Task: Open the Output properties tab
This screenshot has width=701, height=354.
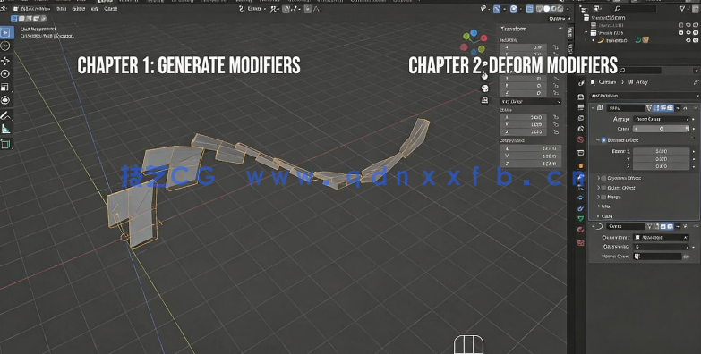Action: [x=581, y=107]
